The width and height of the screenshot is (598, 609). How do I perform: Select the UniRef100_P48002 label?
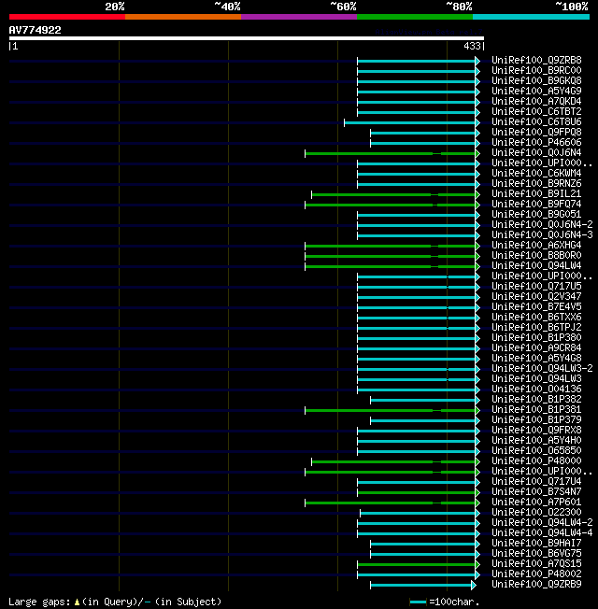pyautogui.click(x=536, y=574)
